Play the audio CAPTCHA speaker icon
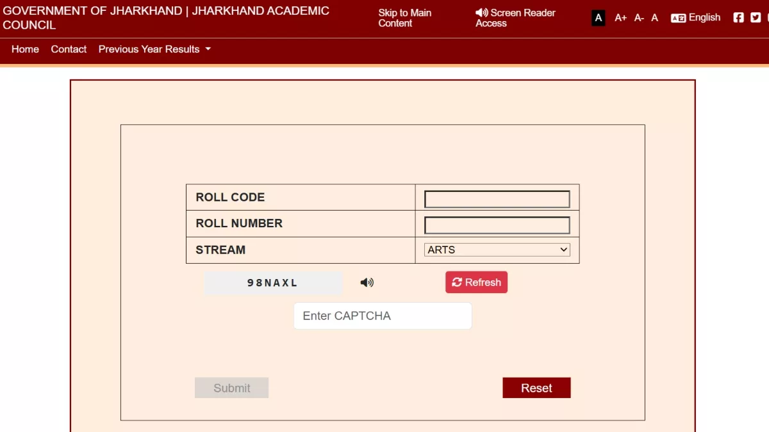Viewport: 769px width, 432px height. coord(367,282)
